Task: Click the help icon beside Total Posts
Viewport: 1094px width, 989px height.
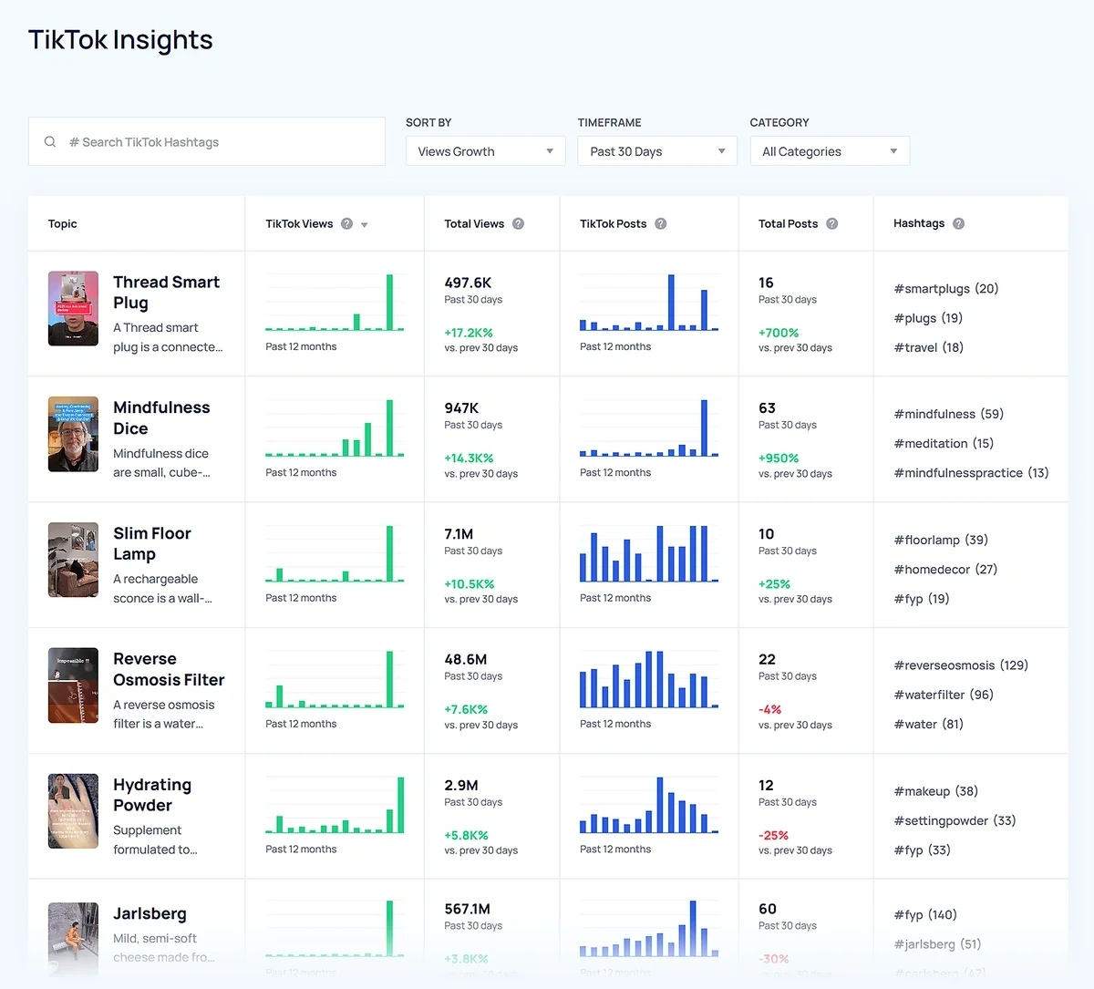Action: [831, 223]
